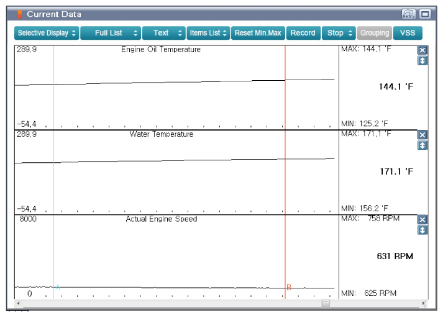Click the 8000 axis maximum label
This screenshot has height=317, width=443.
click(28, 219)
